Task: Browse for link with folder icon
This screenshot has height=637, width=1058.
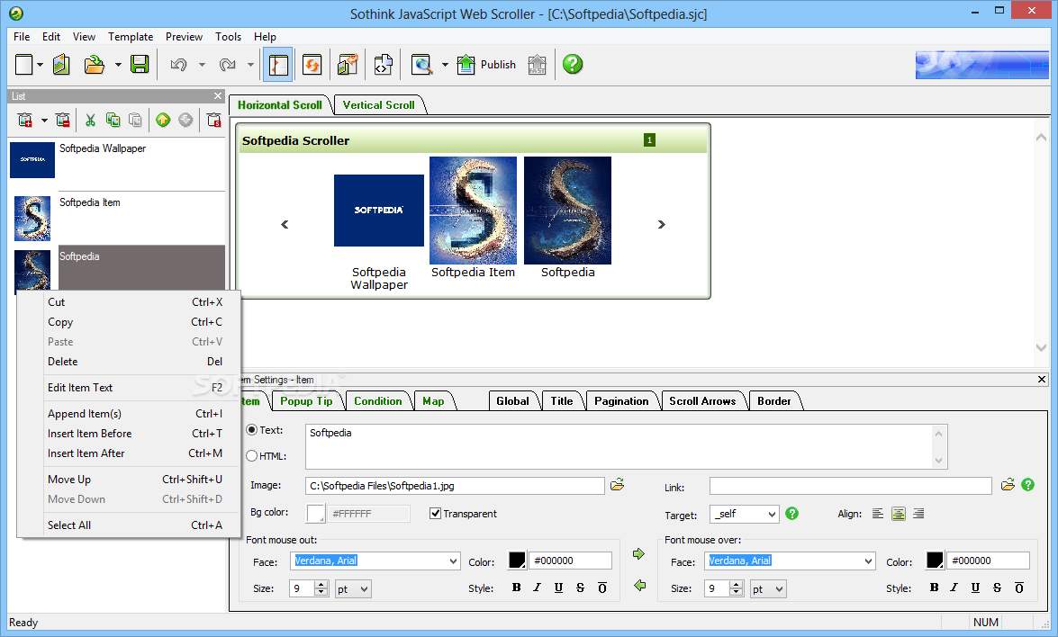Action: 1008,485
